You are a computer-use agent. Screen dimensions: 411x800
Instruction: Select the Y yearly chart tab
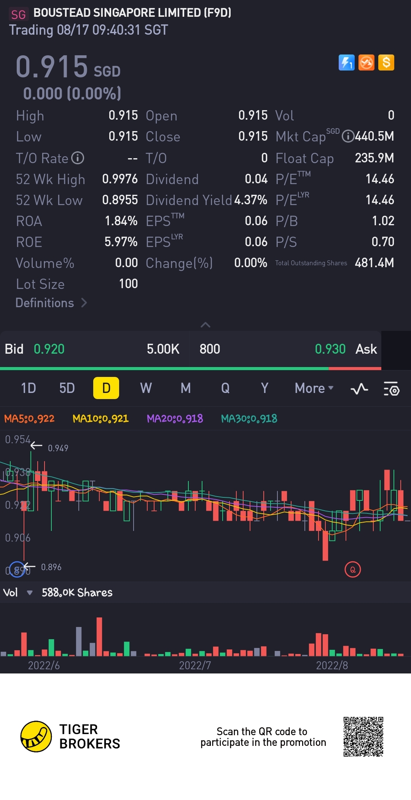click(x=265, y=388)
